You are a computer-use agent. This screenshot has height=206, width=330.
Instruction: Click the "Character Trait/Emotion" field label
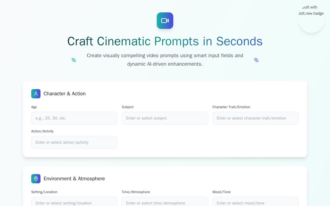point(231,107)
